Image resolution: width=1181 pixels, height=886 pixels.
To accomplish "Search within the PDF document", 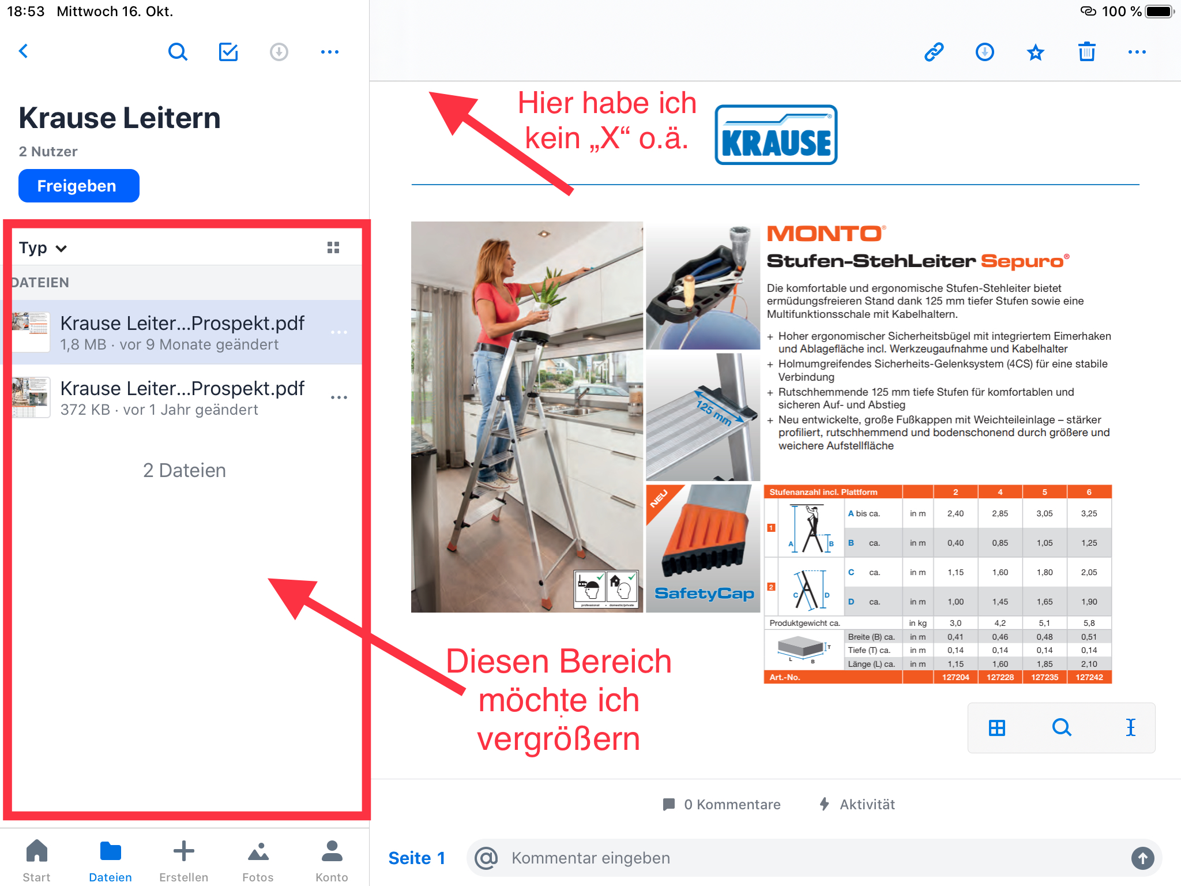I will pos(1062,728).
